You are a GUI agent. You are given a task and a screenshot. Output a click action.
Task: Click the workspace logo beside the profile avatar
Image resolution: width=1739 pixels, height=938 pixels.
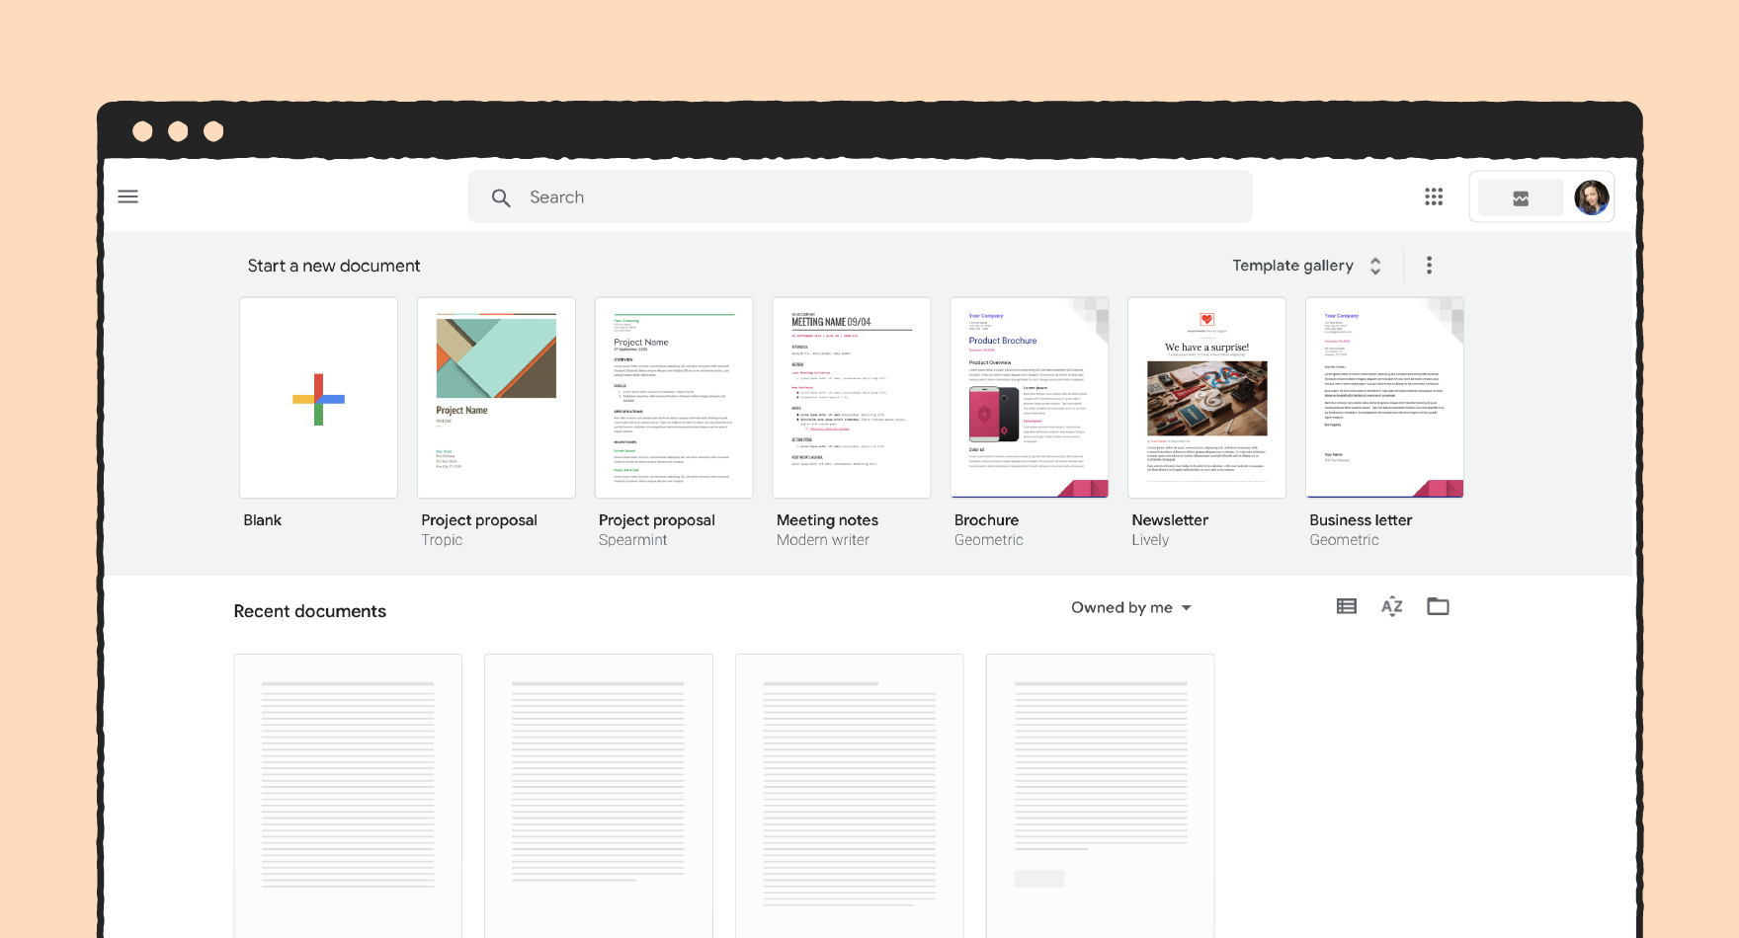[1520, 197]
